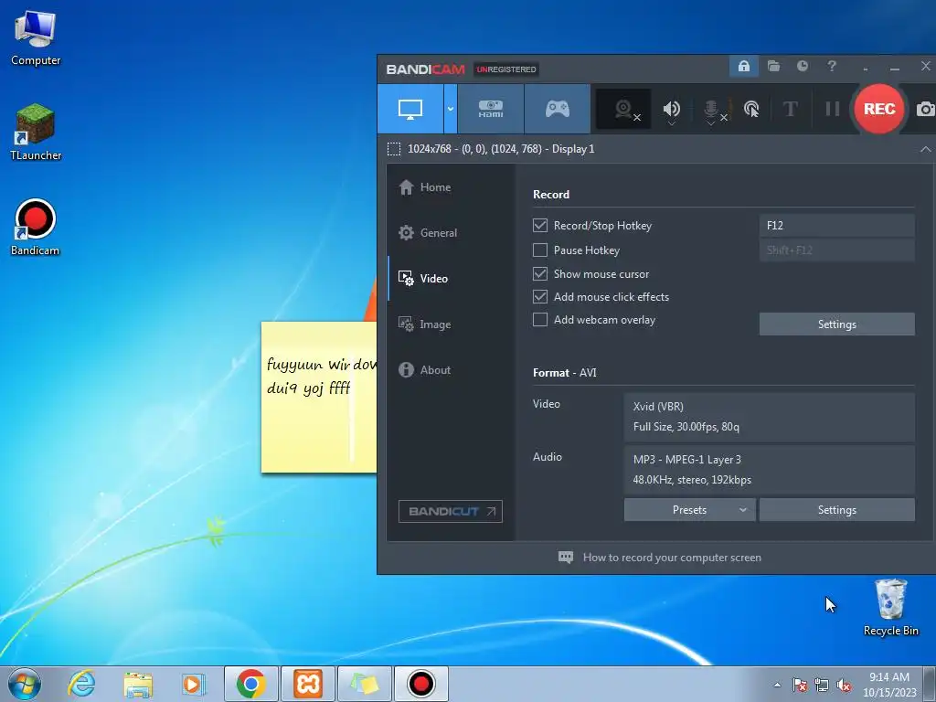
Task: Open the Bandicut link button
Action: (x=450, y=512)
